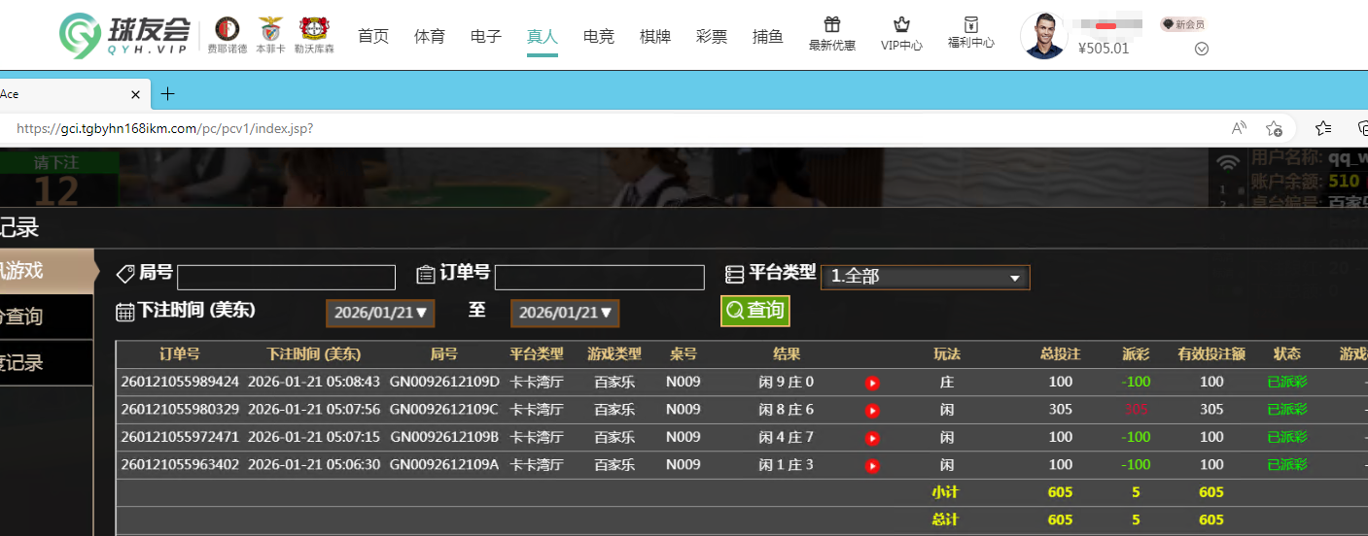Play replay video for order 260121055989424
The height and width of the screenshot is (536, 1368).
click(872, 383)
